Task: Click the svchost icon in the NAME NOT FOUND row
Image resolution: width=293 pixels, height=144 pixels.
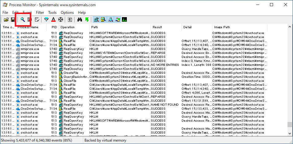Action: [x=18, y=105]
